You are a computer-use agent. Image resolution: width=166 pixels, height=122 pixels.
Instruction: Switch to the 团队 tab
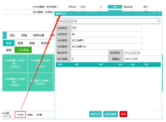pyautogui.click(x=13, y=35)
